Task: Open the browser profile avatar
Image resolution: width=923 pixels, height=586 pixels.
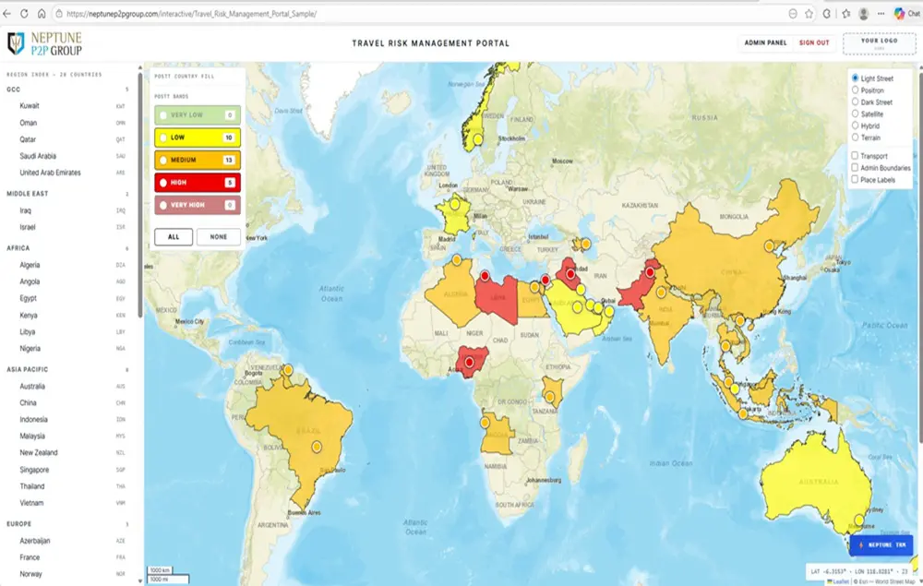Action: click(x=864, y=14)
